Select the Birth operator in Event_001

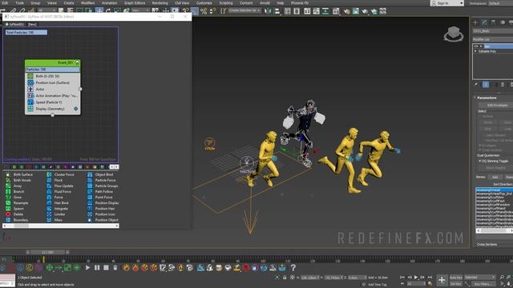(52, 76)
